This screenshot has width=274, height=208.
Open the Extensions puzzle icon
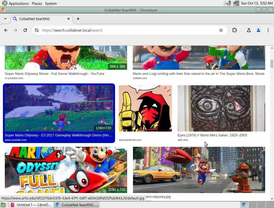click(x=234, y=30)
